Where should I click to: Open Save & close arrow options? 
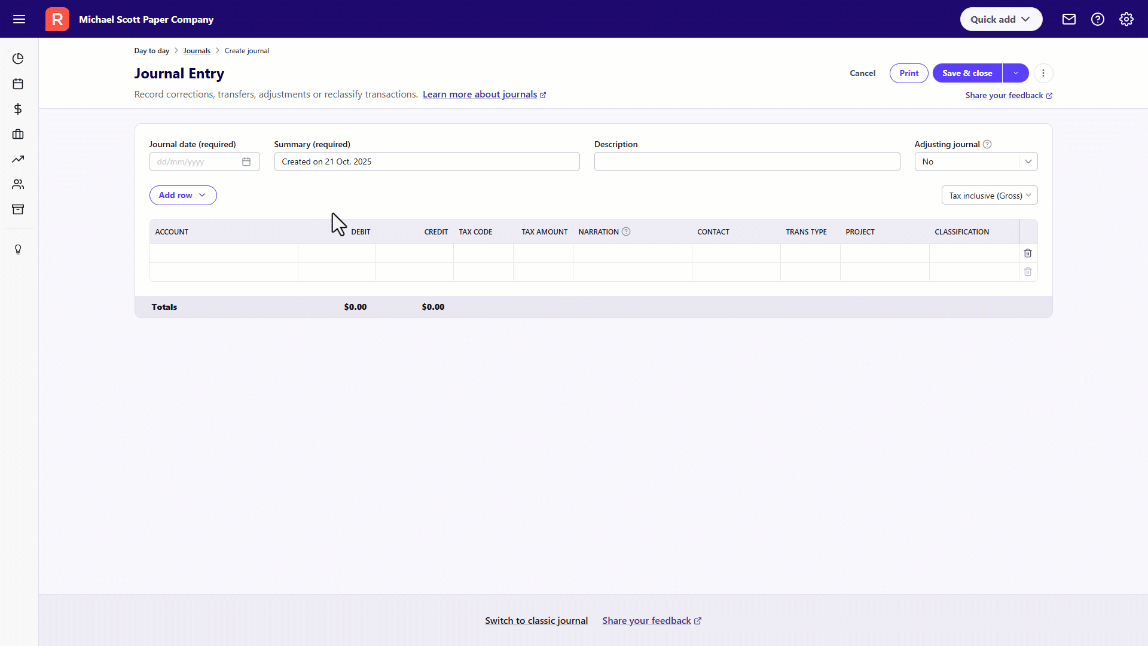[1015, 73]
